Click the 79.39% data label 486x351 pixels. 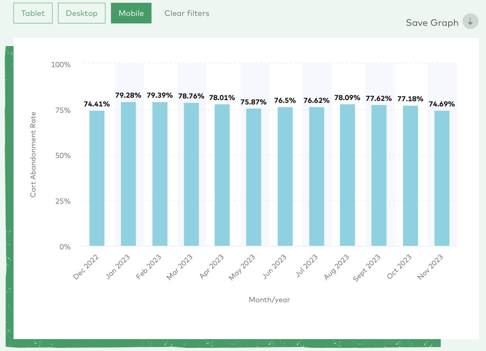point(159,95)
